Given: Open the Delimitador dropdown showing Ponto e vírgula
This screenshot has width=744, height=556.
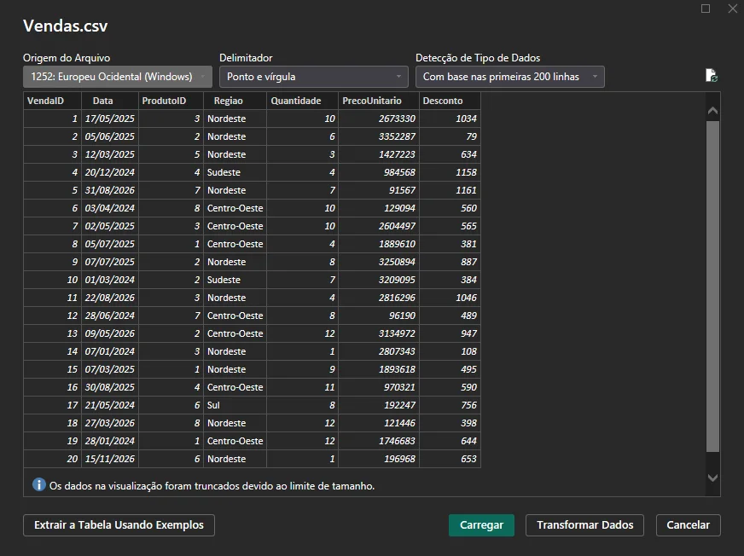Looking at the screenshot, I should (314, 77).
